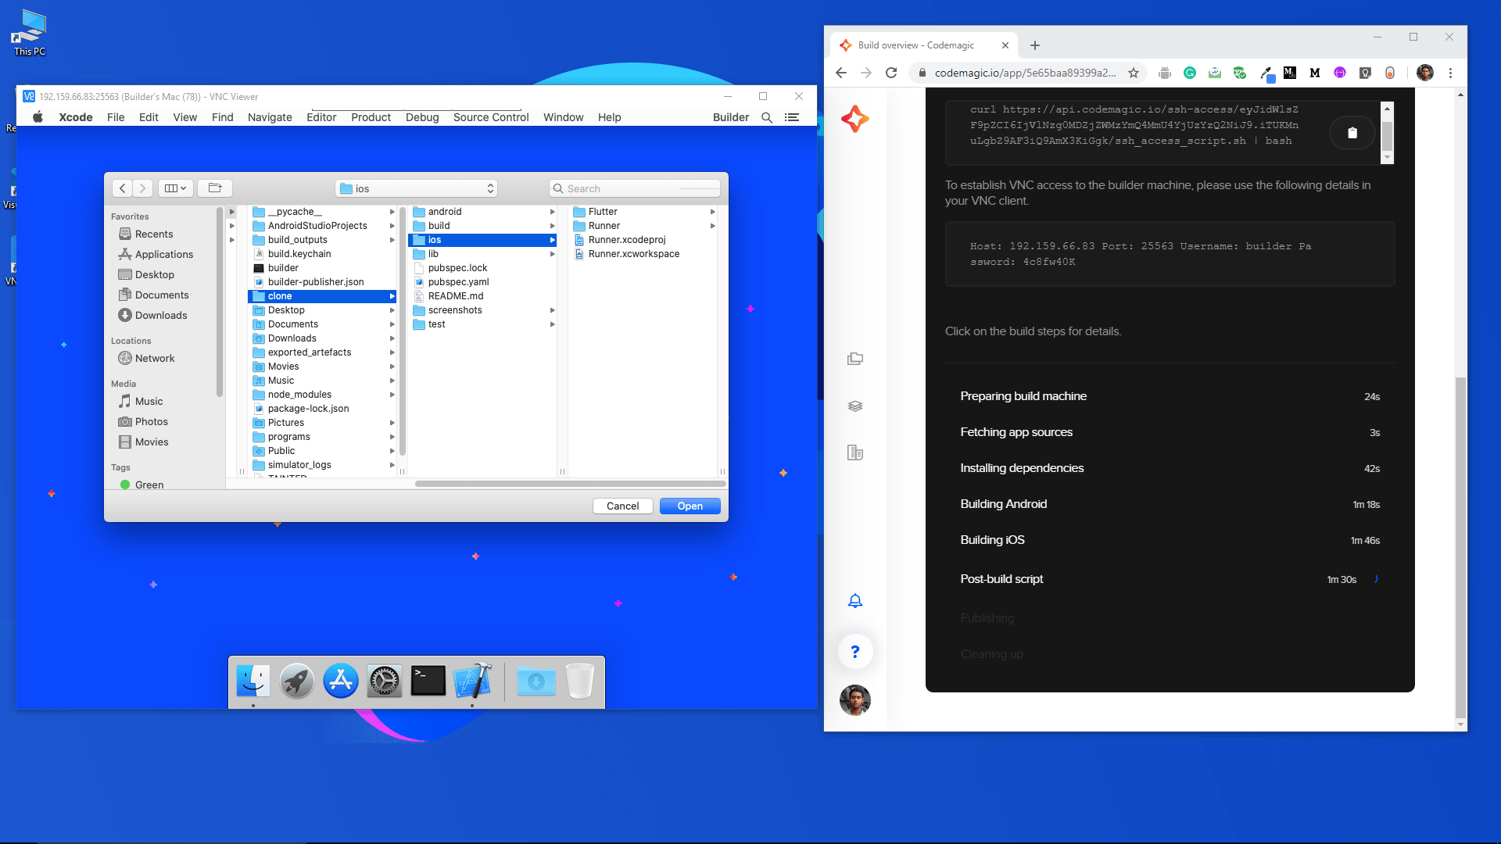Image resolution: width=1501 pixels, height=844 pixels.
Task: Click the Terminal icon in dock
Action: [428, 681]
